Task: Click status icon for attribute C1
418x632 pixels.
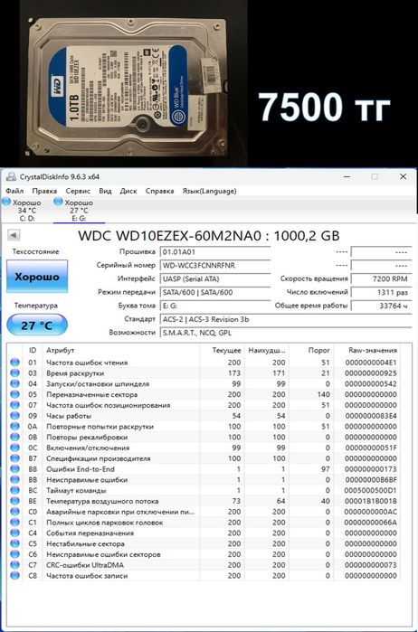Action: tap(14, 523)
